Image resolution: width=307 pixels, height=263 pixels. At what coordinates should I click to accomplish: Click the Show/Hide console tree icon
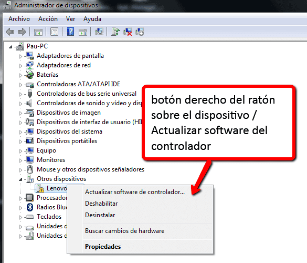click(x=38, y=32)
